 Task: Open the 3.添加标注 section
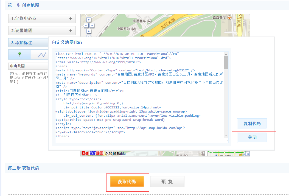[29, 43]
